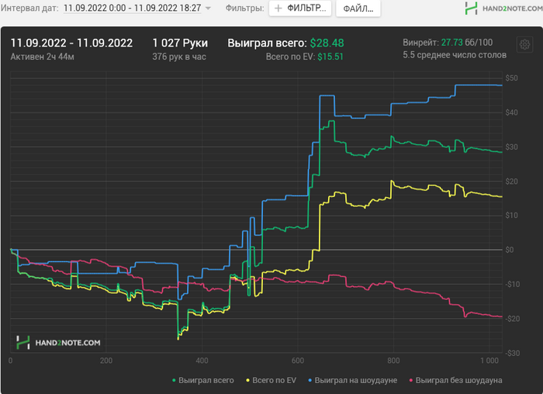Click the red dot beside Выиграл без шоудауна

tap(410, 381)
